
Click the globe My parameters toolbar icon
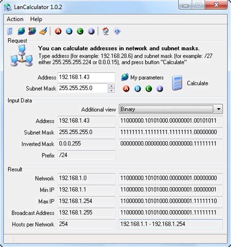(x=21, y=31)
